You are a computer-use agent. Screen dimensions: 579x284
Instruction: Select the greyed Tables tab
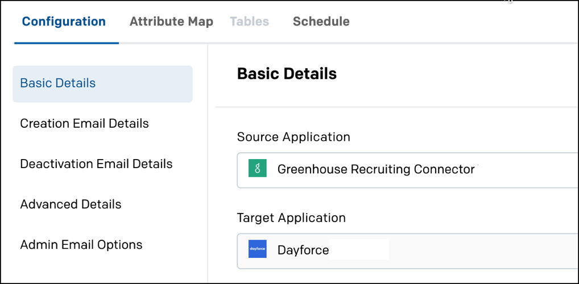[x=249, y=22]
